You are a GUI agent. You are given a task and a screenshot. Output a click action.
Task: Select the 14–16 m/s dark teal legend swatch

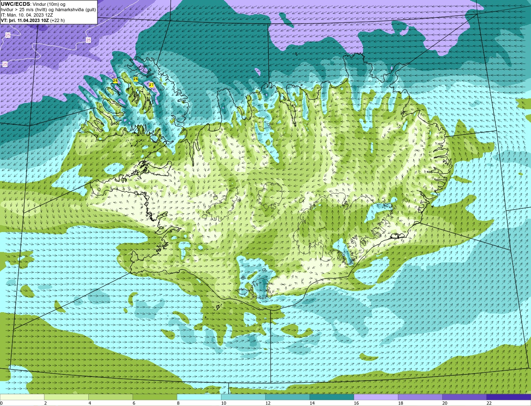[332, 397]
